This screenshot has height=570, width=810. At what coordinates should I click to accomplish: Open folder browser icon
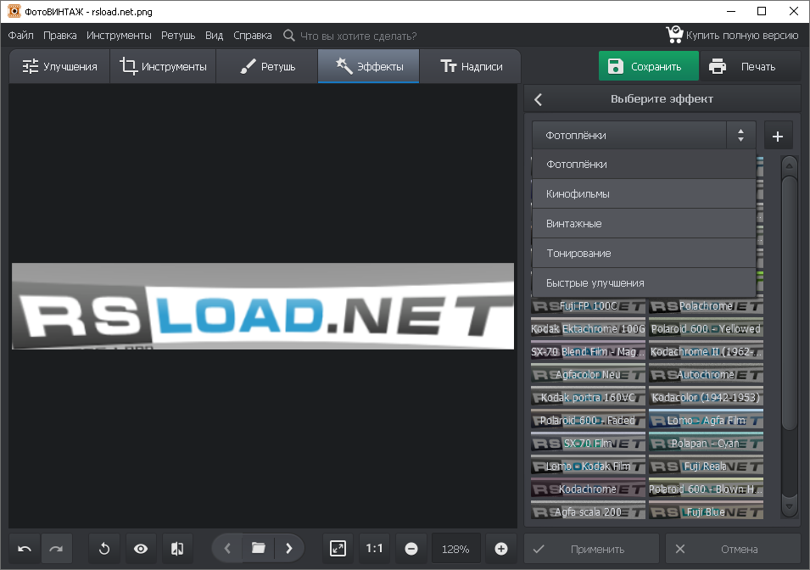tap(259, 548)
